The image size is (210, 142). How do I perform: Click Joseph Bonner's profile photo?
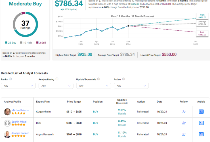(x=7, y=135)
